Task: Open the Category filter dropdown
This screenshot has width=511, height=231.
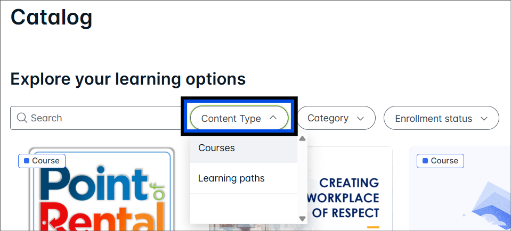Action: pos(336,118)
